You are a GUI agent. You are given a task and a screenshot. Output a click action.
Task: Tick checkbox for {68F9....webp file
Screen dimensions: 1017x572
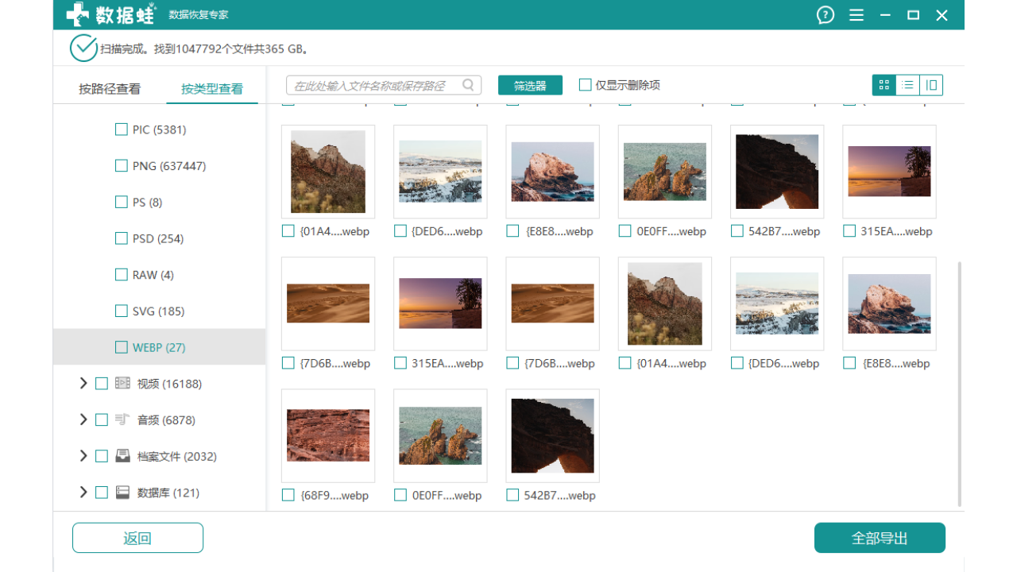pyautogui.click(x=288, y=495)
